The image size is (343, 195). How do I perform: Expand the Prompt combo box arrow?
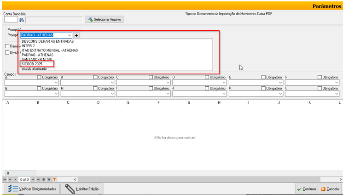tap(70, 35)
